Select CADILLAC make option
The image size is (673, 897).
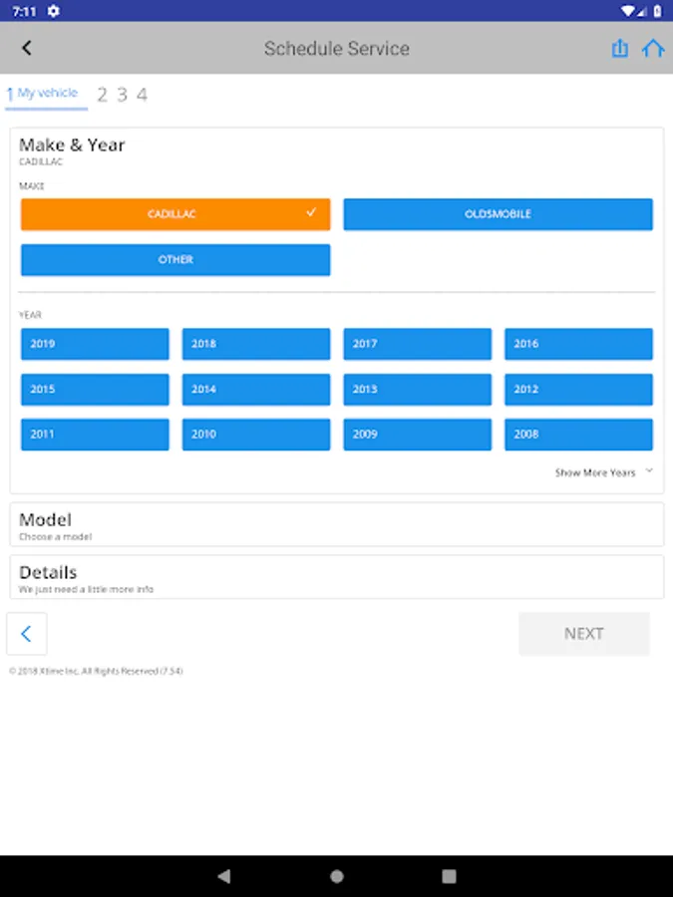(x=175, y=214)
